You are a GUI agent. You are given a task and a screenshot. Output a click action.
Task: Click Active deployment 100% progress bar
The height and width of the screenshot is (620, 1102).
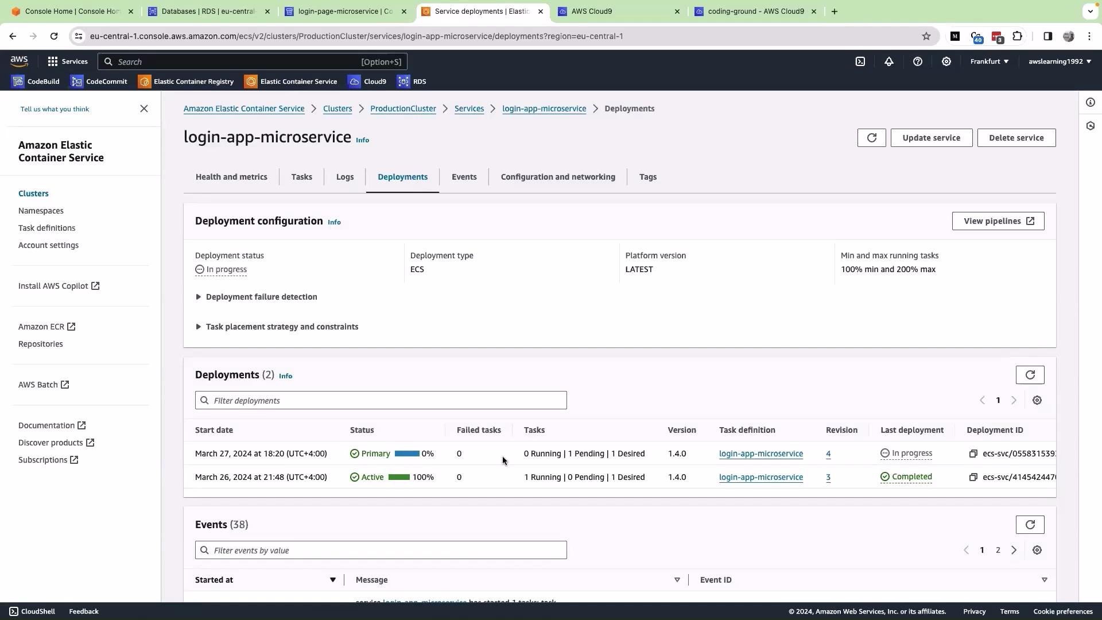399,478
